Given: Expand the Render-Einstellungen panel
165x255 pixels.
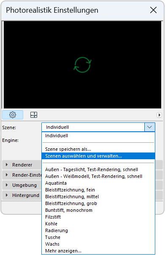Looking at the screenshot, I should (22, 175).
